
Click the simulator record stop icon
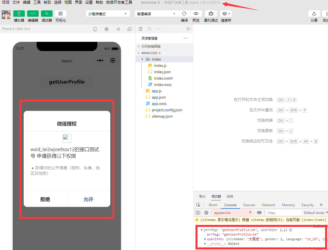point(107,29)
